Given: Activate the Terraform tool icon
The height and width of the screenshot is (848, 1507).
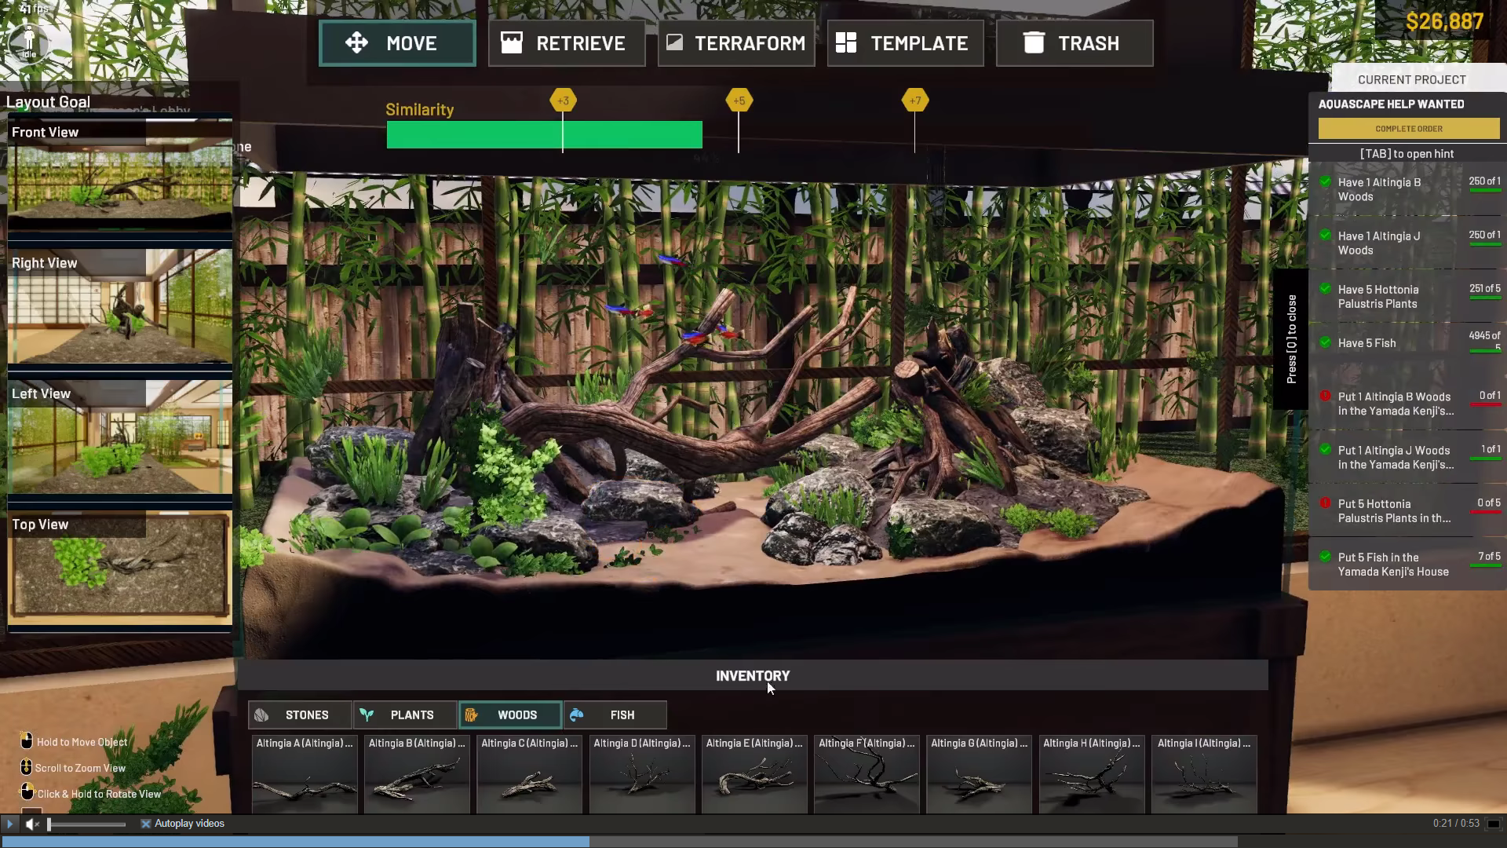Looking at the screenshot, I should 674,42.
